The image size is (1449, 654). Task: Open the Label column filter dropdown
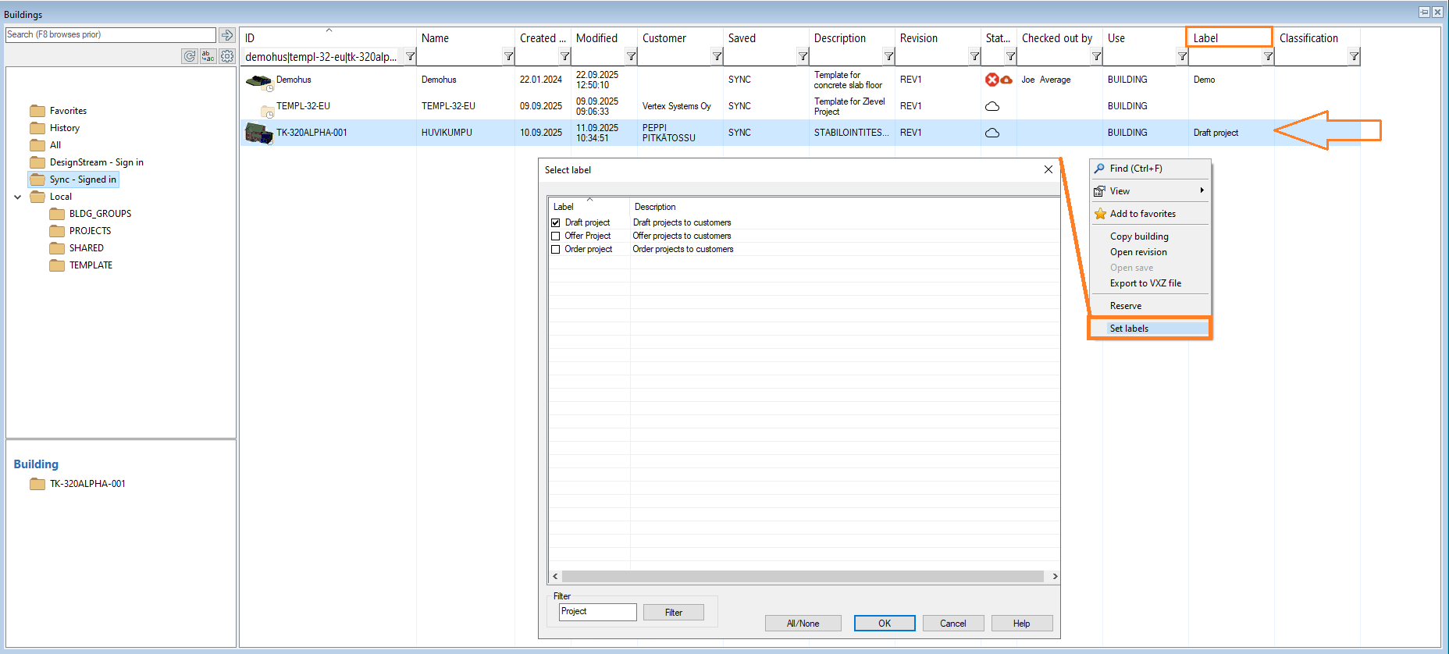[1268, 56]
